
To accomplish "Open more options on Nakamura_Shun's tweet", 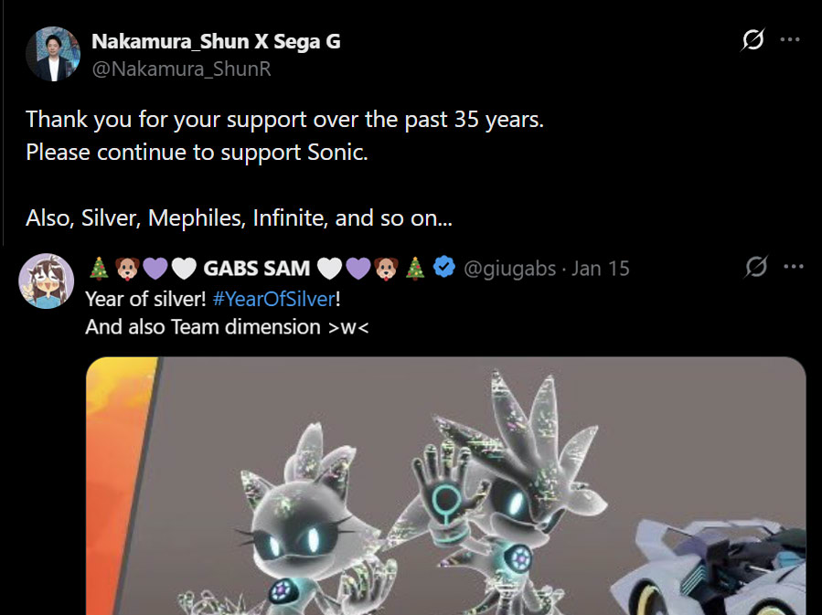I will [790, 40].
